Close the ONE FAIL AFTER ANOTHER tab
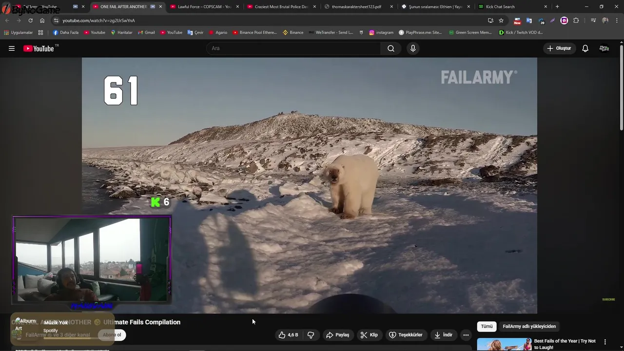Viewport: 624px width, 351px height. pyautogui.click(x=160, y=7)
